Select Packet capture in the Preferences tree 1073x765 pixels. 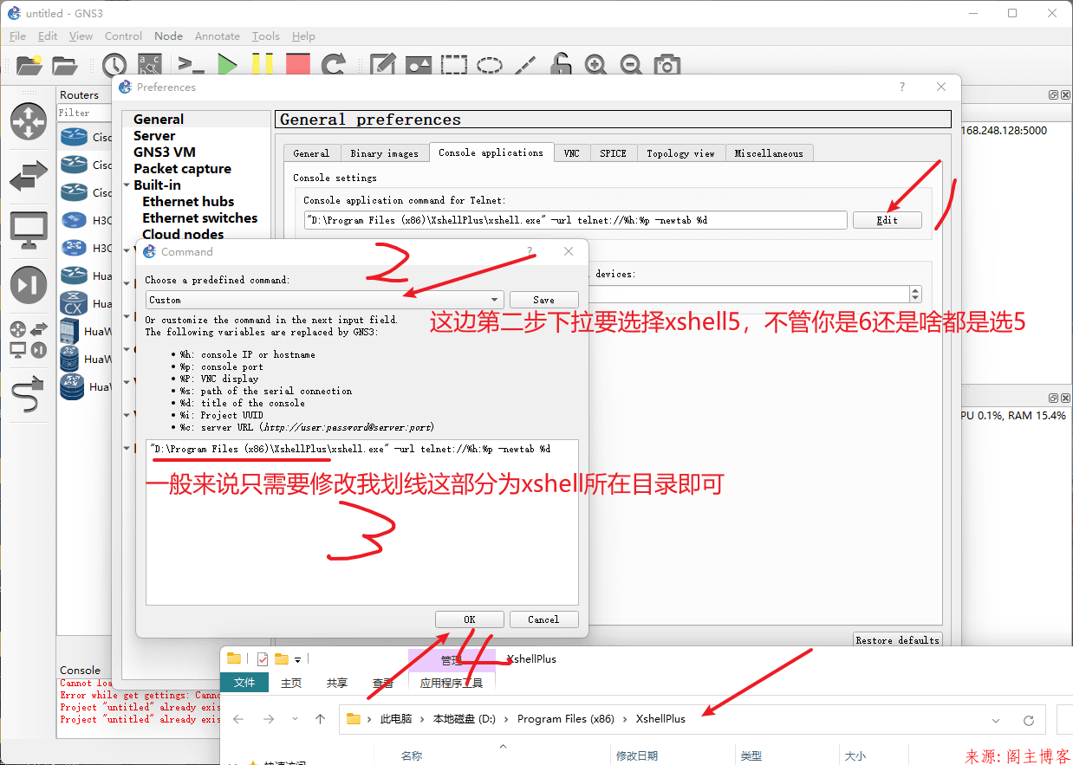[182, 169]
